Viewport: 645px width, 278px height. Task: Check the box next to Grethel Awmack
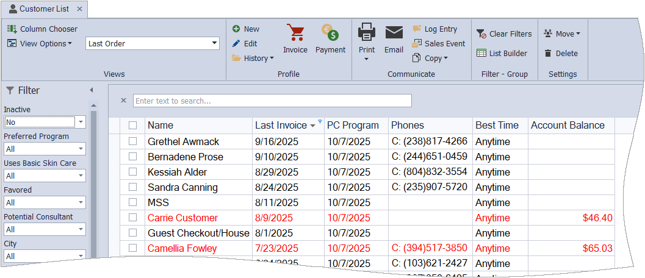[132, 141]
